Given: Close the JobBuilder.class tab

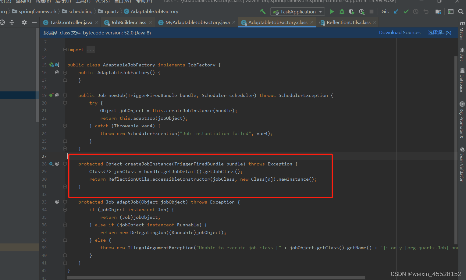Looking at the screenshot, I should coord(151,22).
